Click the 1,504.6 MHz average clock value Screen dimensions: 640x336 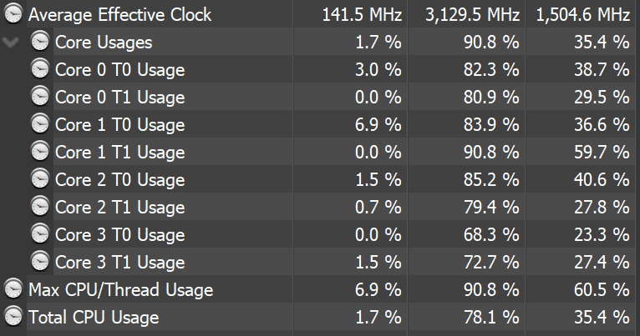(583, 15)
